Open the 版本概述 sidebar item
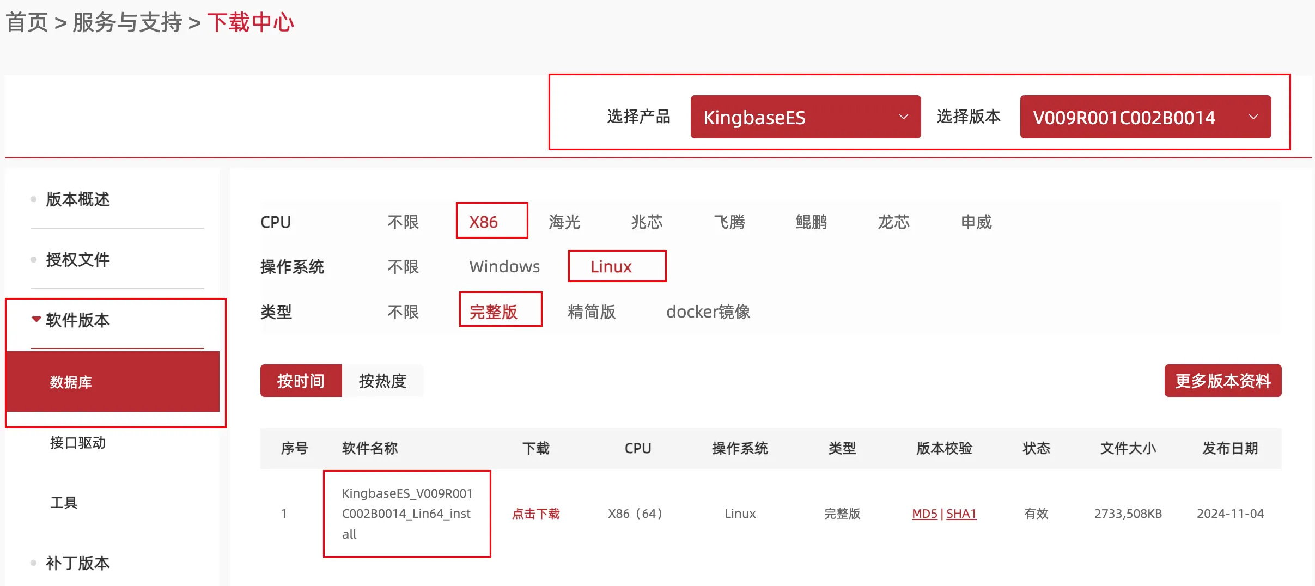The height and width of the screenshot is (586, 1315). (x=78, y=199)
